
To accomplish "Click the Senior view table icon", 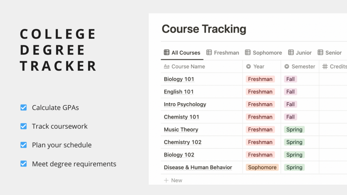I will [x=320, y=52].
